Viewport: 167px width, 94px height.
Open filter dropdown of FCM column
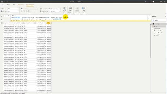[51, 23]
